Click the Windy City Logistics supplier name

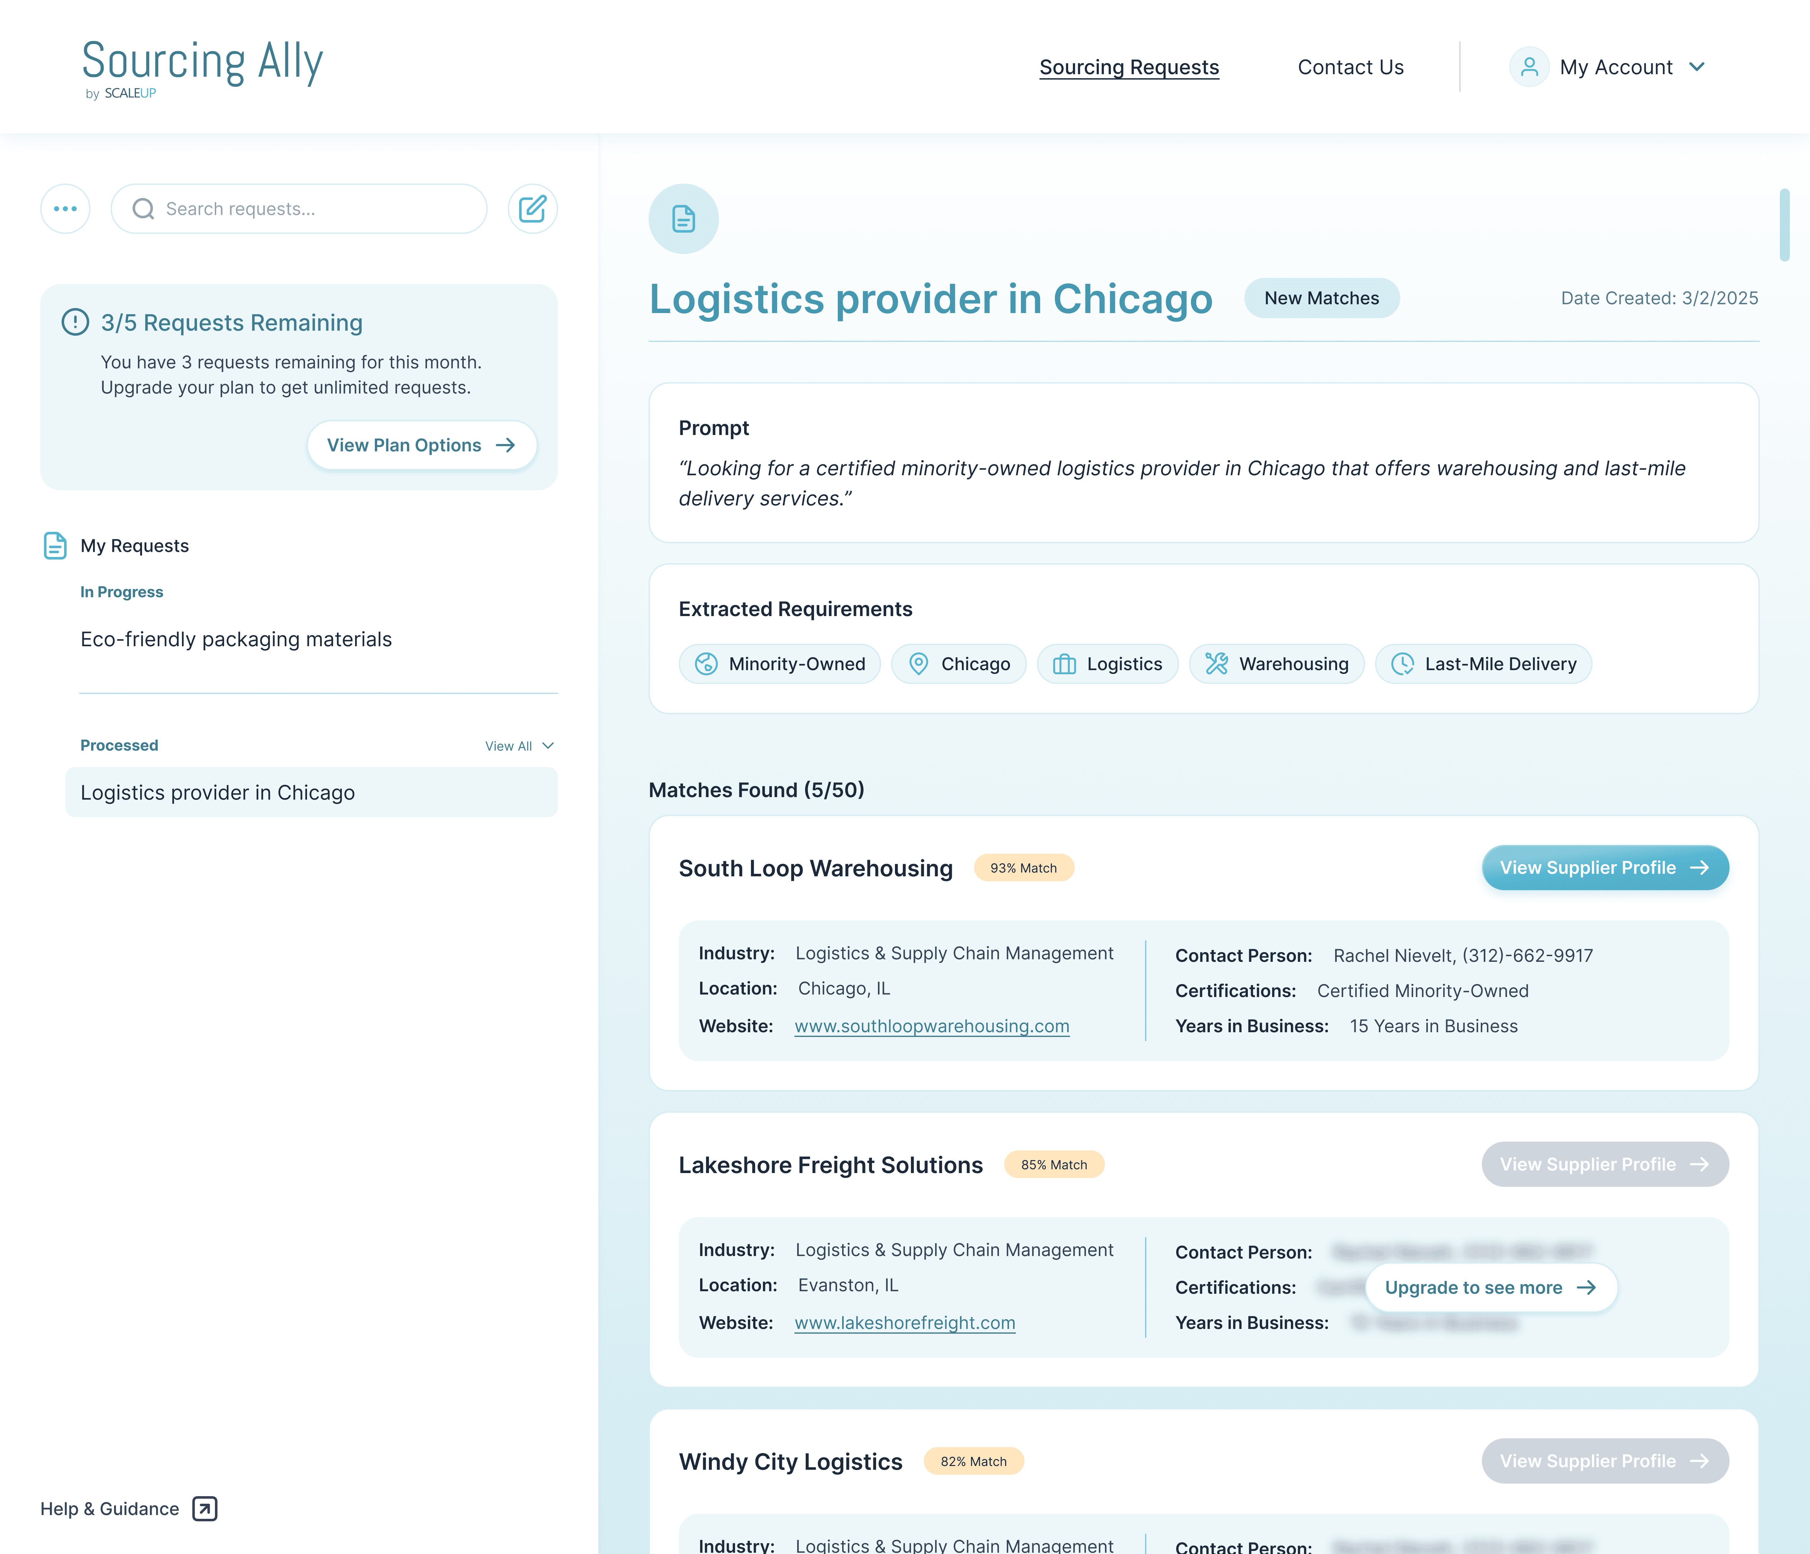point(791,1462)
